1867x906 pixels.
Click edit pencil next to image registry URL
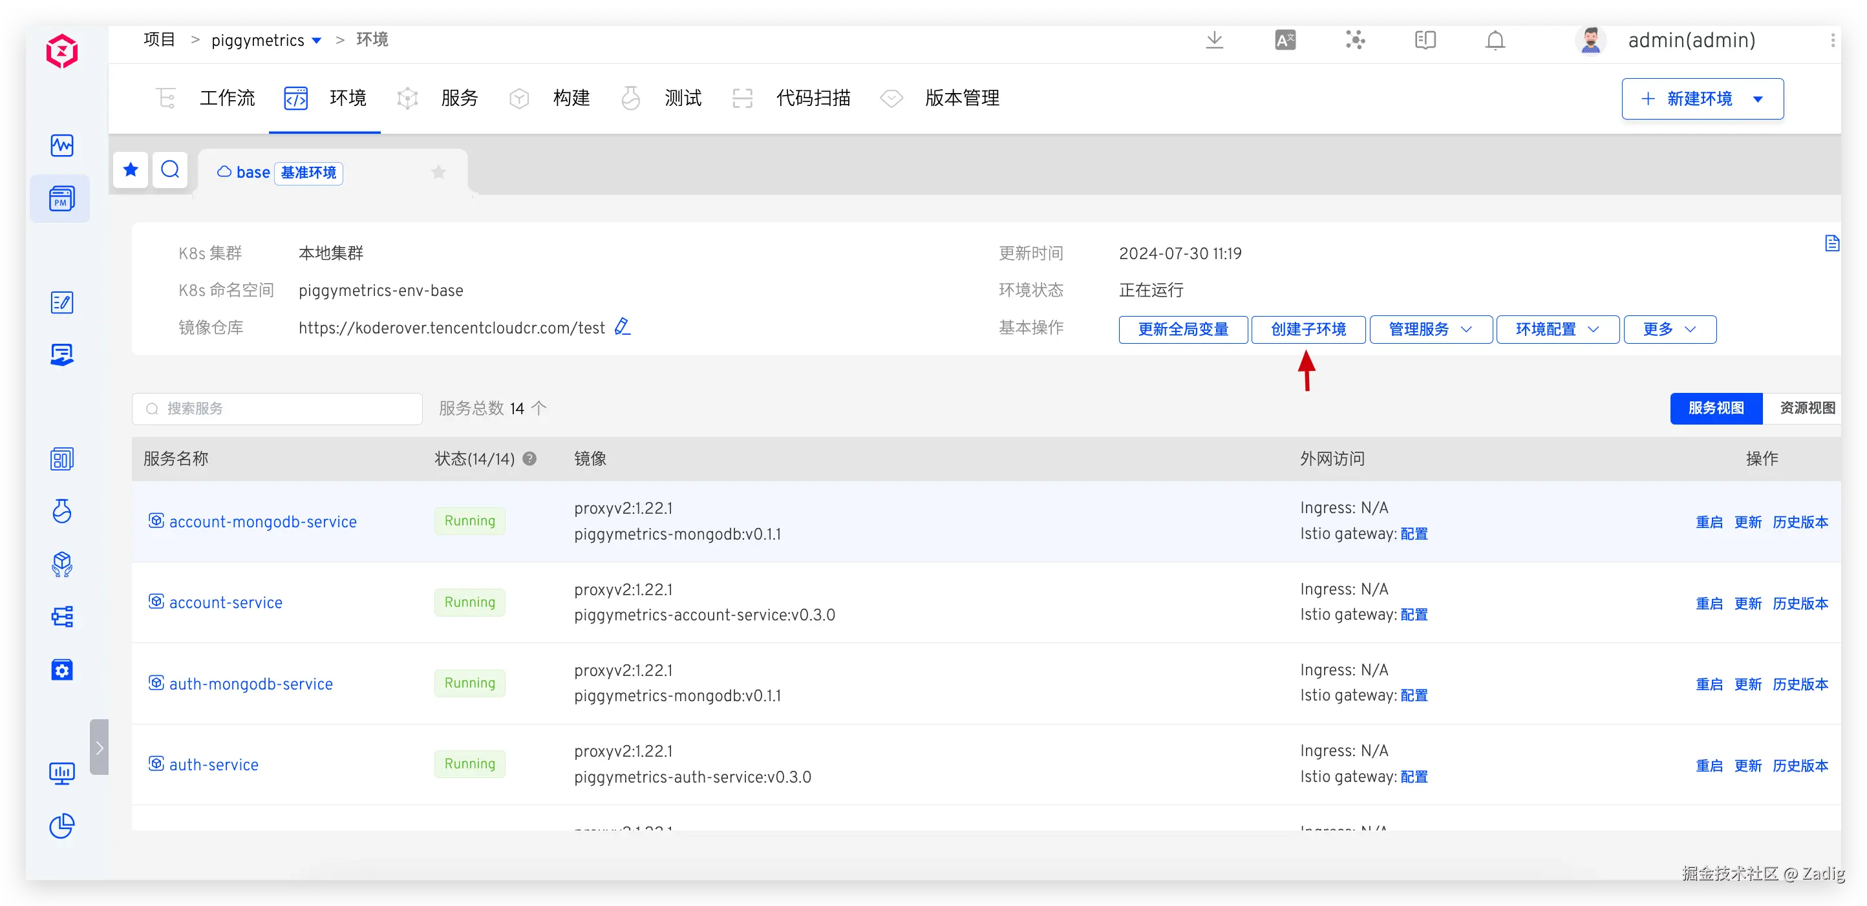[622, 328]
